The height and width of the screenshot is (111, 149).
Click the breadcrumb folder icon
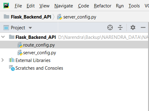(6, 17)
